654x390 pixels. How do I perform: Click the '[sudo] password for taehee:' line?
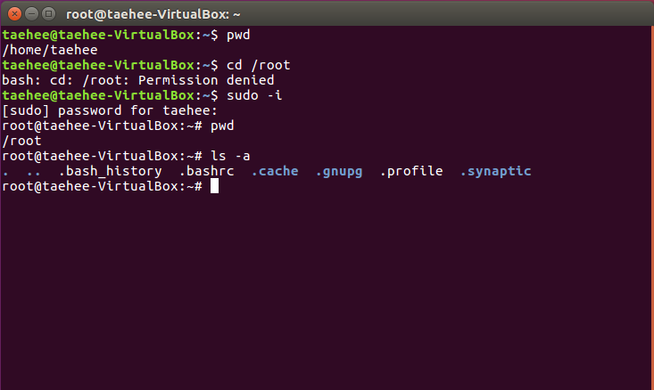(x=110, y=110)
